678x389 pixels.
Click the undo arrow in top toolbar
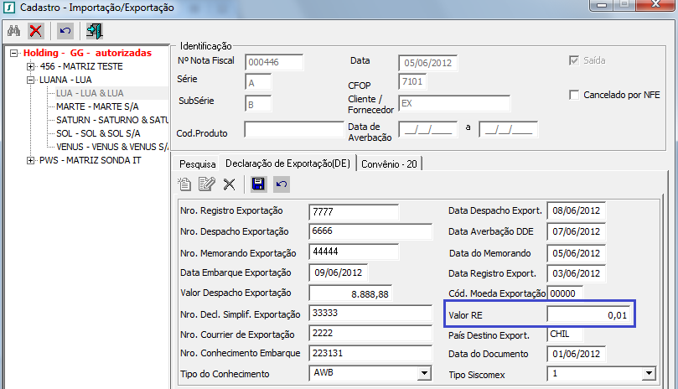tap(65, 31)
